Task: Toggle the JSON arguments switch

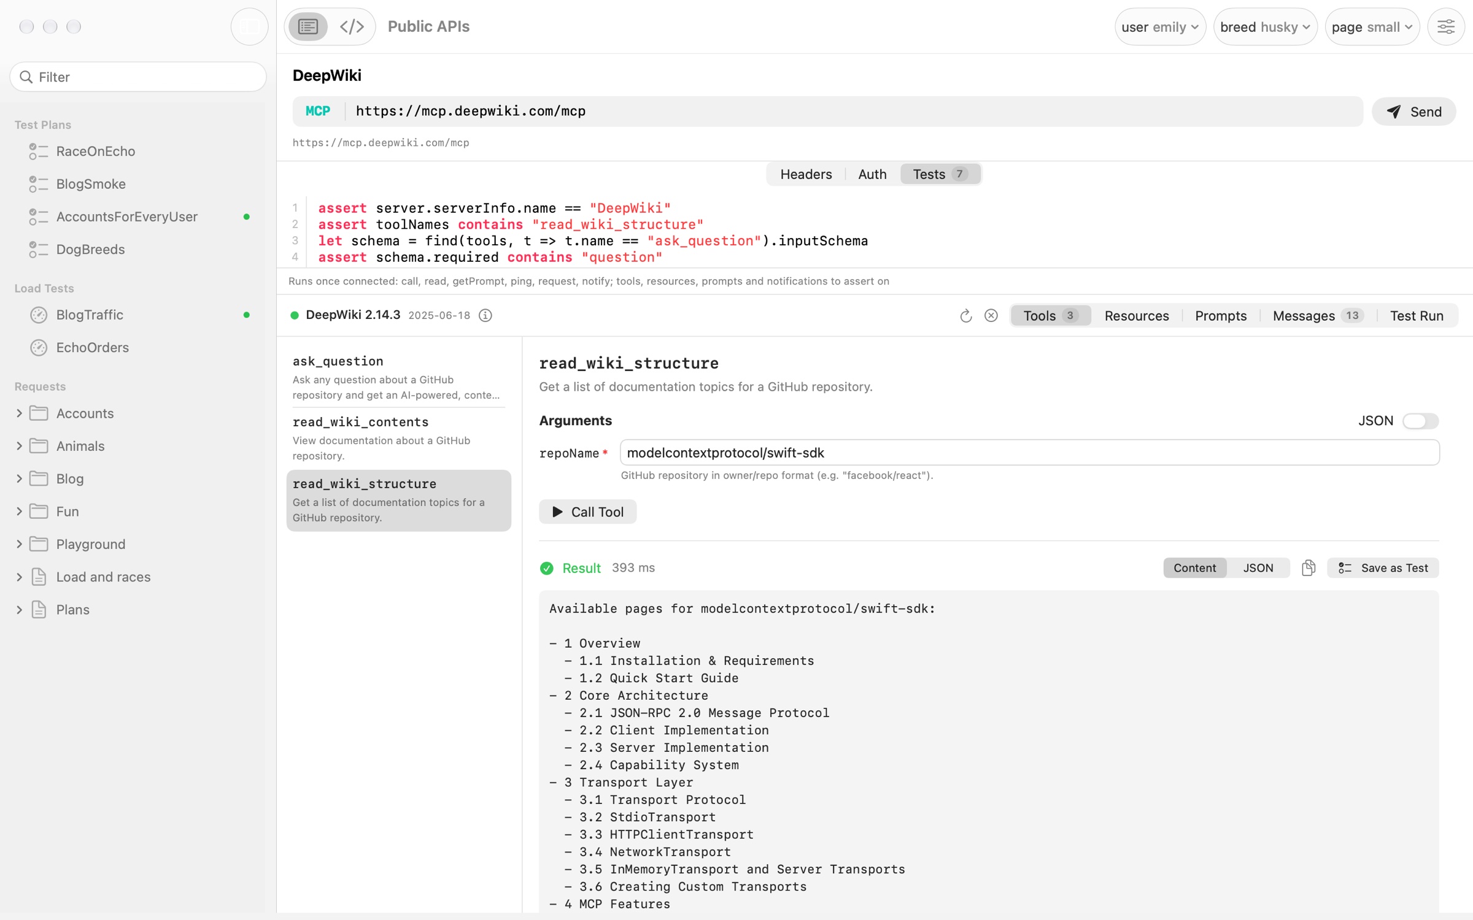Action: [x=1420, y=421]
